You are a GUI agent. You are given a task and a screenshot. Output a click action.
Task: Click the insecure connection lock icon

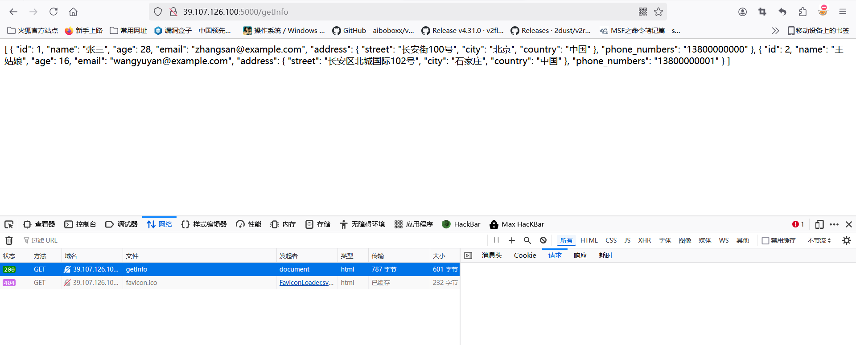(173, 12)
